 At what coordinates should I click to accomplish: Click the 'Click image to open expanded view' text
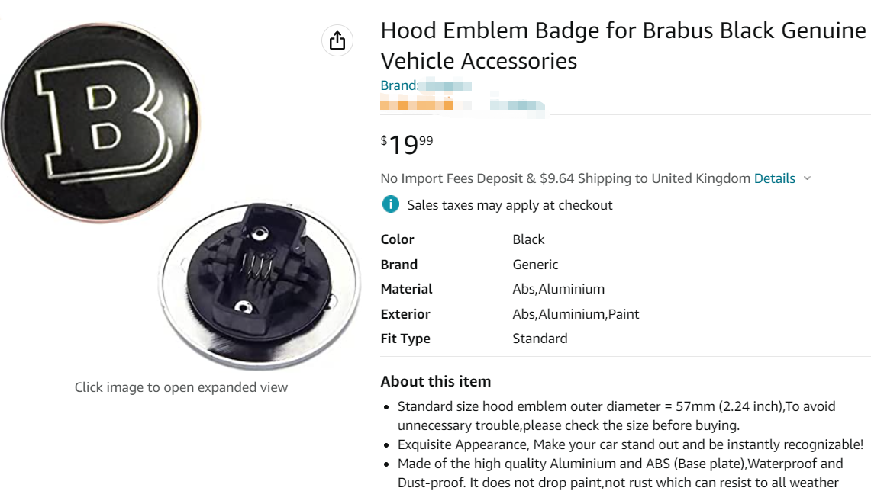[x=181, y=387]
